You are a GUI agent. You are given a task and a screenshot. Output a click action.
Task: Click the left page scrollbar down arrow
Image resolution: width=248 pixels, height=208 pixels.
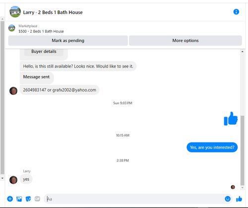2,178
